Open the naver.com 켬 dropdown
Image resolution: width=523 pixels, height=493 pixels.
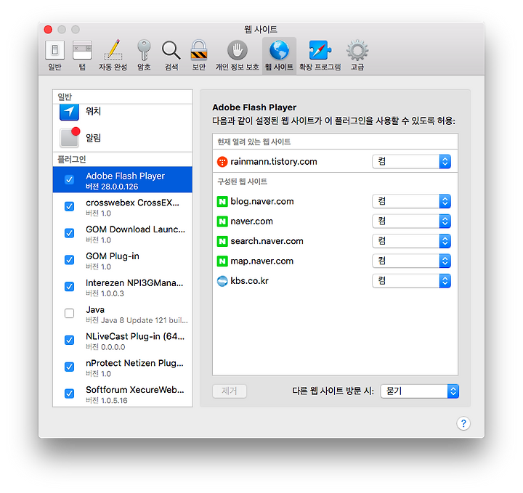point(411,221)
